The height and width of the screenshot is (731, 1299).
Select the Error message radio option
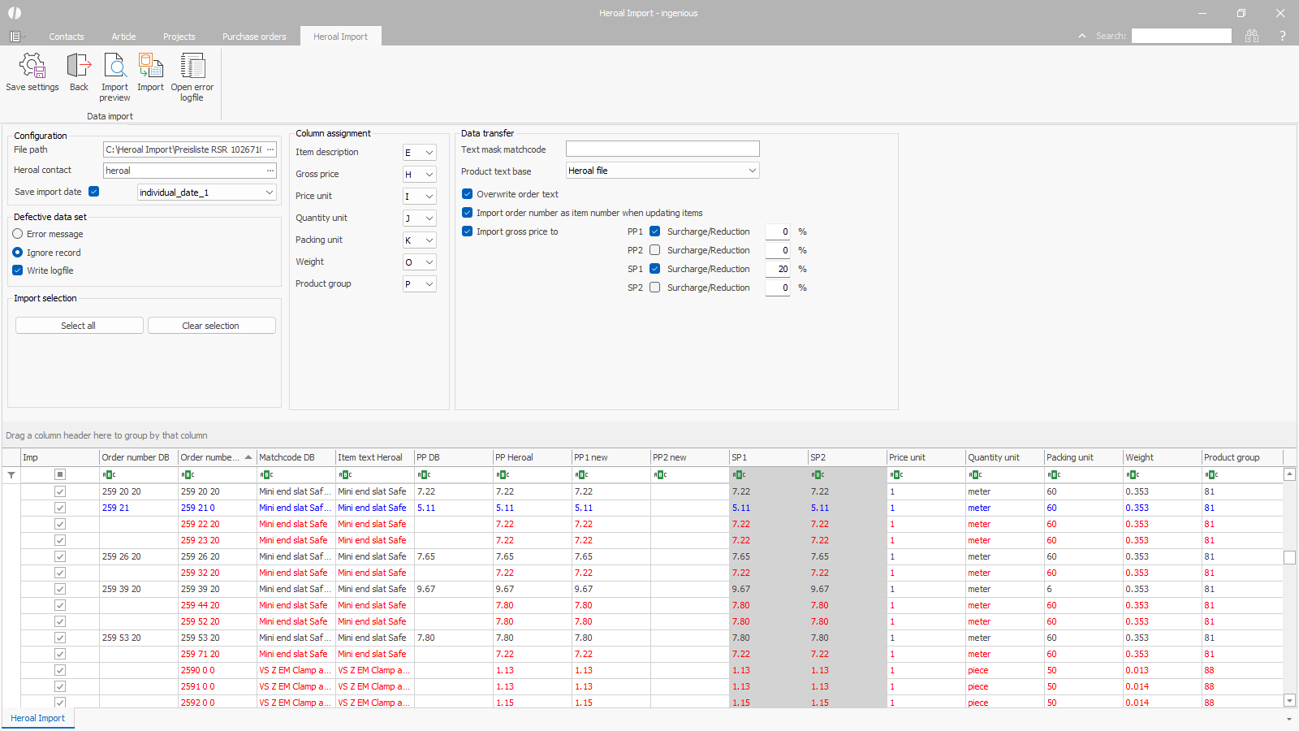(18, 234)
